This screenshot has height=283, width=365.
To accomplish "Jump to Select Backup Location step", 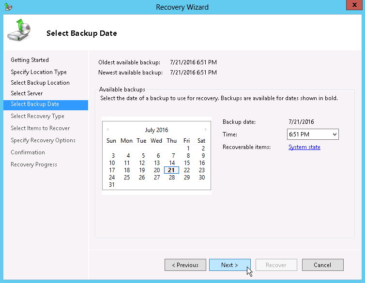I will [40, 83].
